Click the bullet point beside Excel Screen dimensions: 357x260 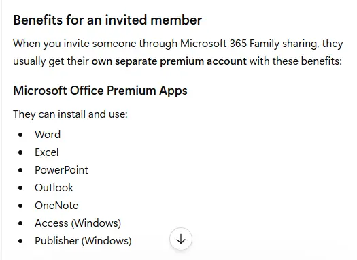pyautogui.click(x=20, y=152)
